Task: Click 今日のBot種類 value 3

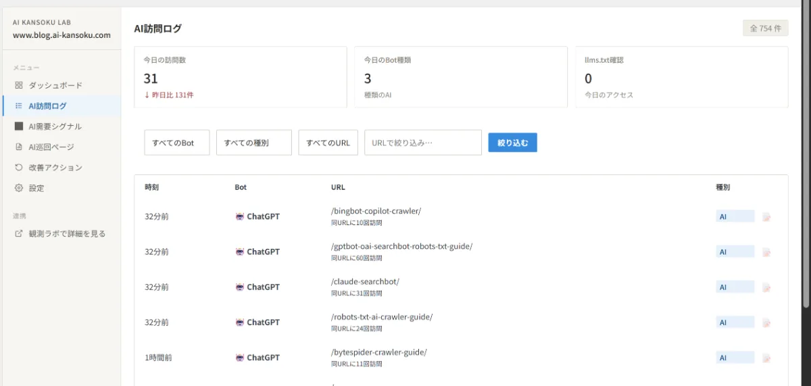Action: 368,78
